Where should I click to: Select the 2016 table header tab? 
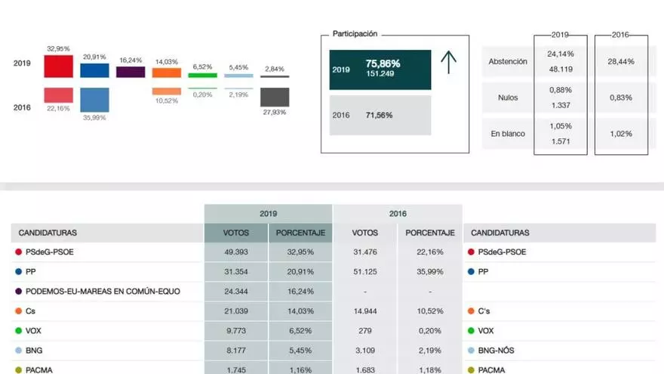(x=398, y=214)
